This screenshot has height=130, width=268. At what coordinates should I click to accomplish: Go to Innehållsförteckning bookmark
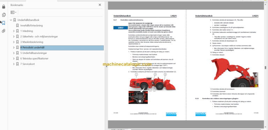31,26
